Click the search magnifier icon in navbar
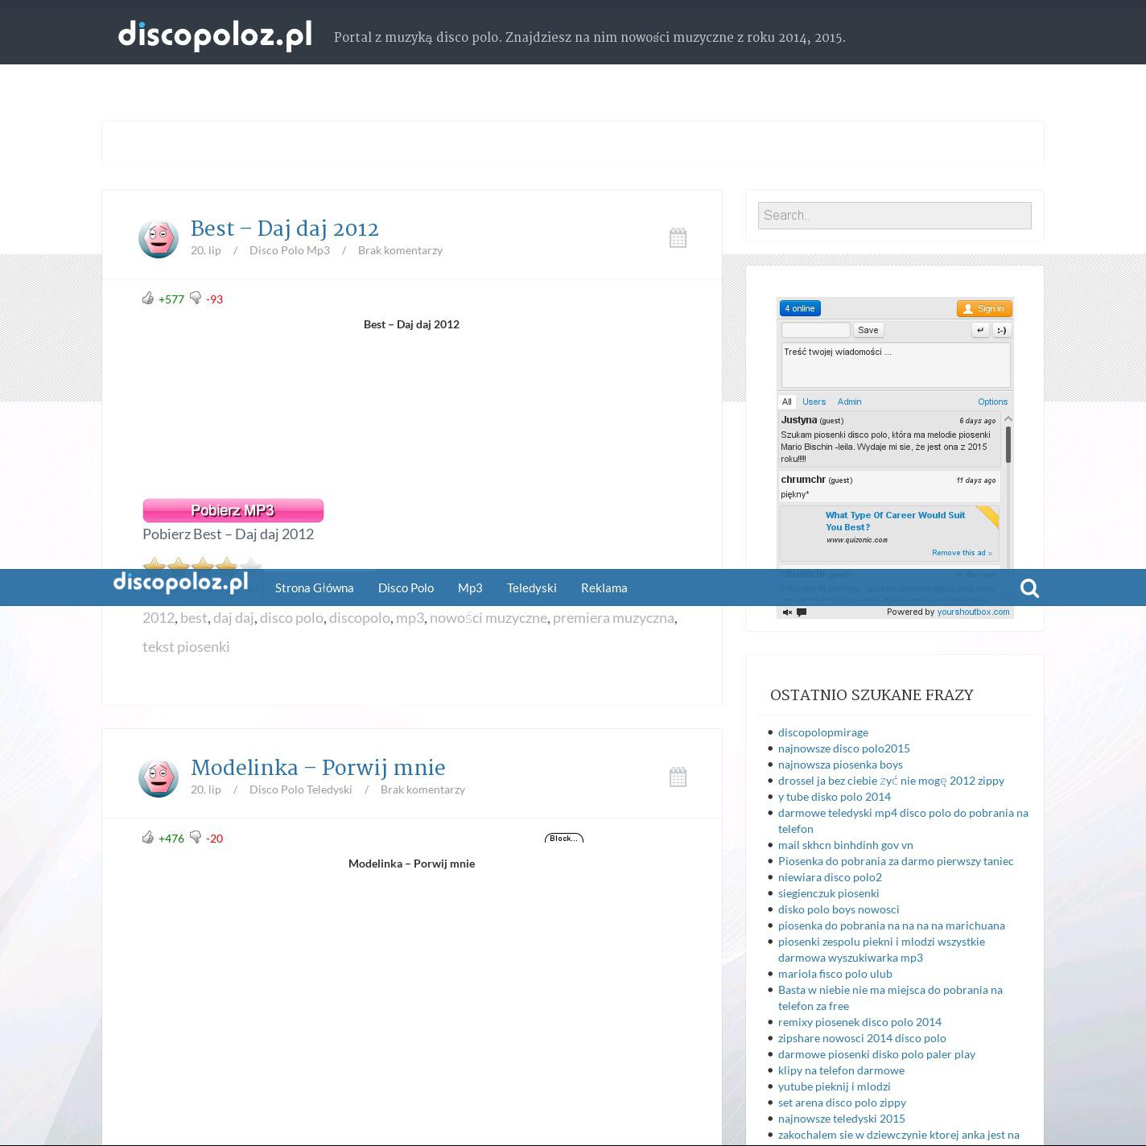This screenshot has height=1146, width=1146. pos(1029,588)
